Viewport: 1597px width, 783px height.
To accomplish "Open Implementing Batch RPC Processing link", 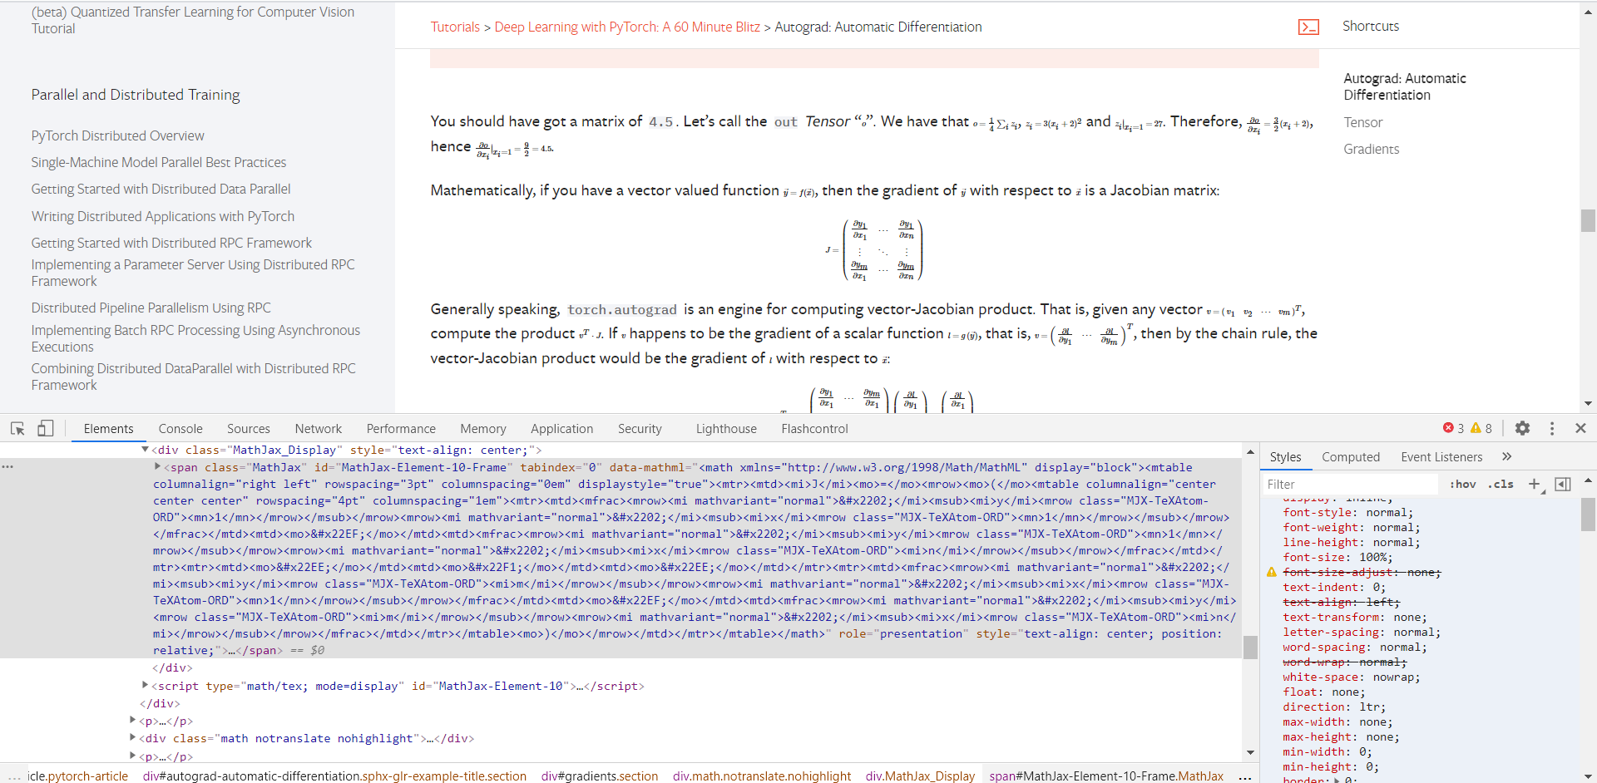I will (195, 338).
